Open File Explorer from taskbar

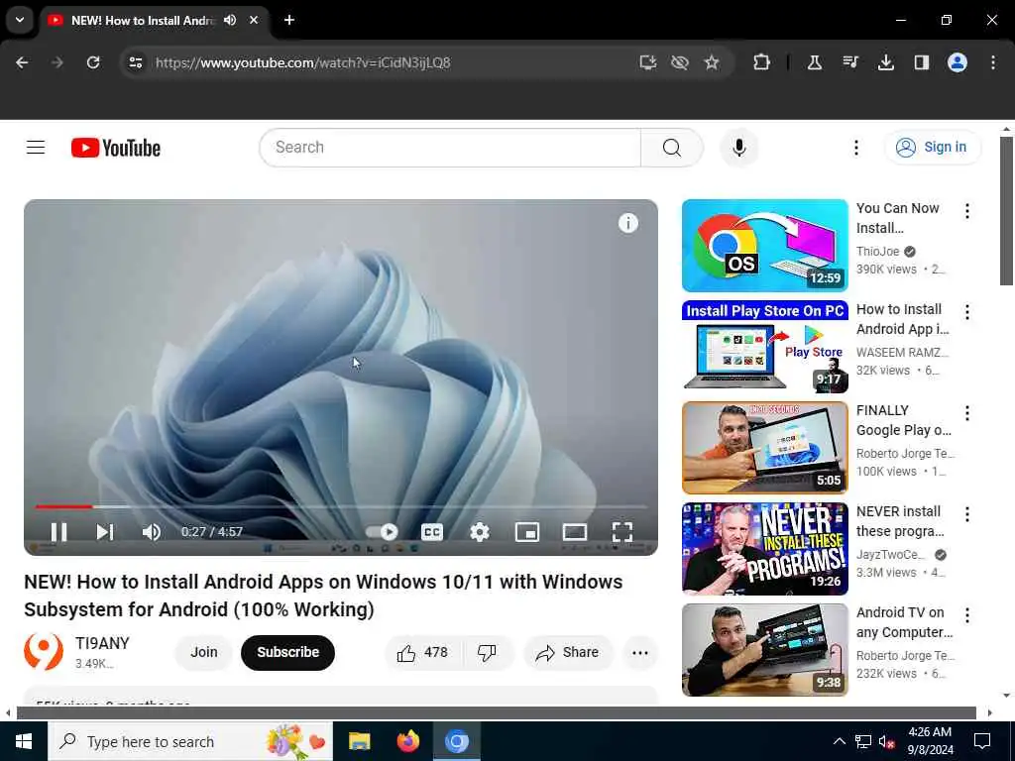click(x=359, y=741)
